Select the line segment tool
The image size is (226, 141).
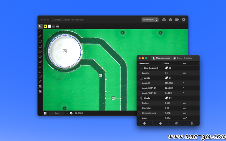tap(40, 31)
